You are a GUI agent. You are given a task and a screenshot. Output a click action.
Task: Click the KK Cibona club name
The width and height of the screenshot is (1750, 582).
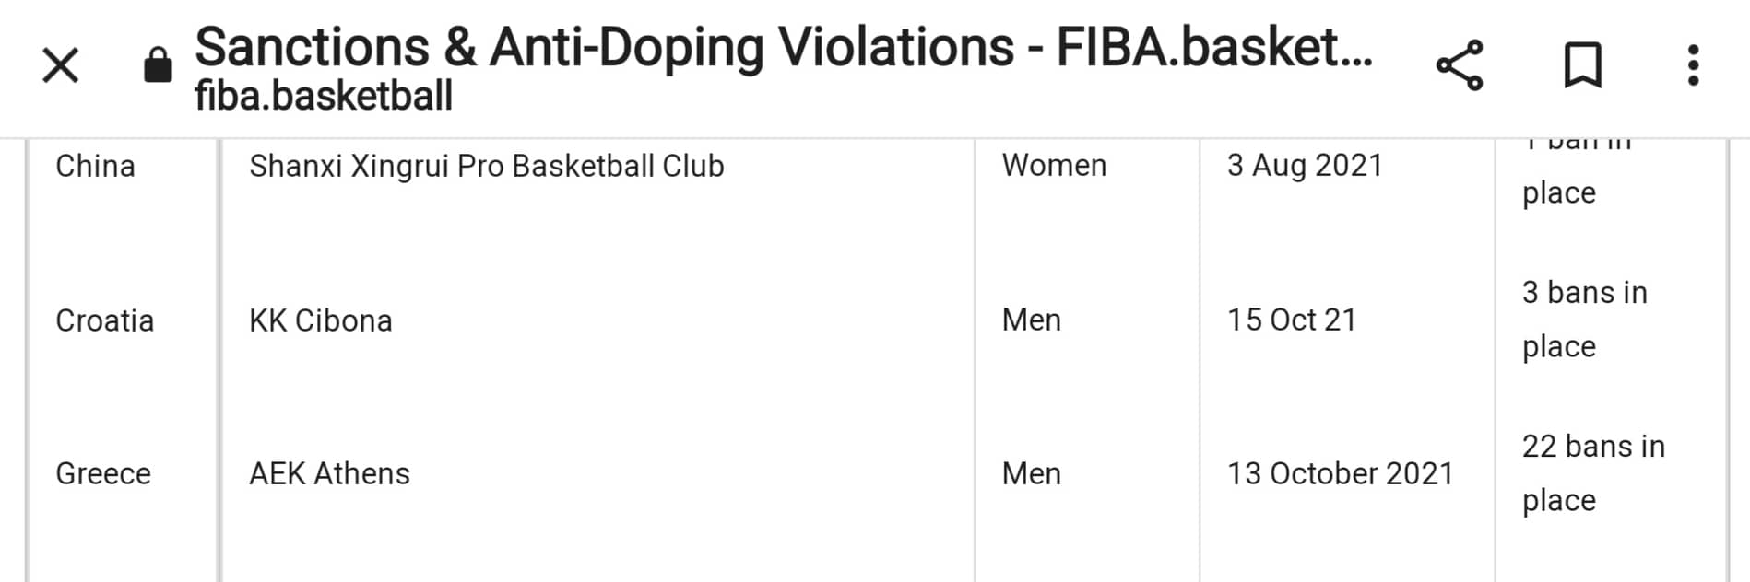[x=321, y=320]
